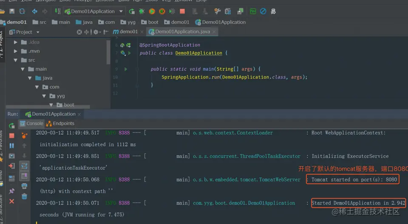Close the Run panel with red X
The width and height of the screenshot is (408, 224).
point(12,201)
